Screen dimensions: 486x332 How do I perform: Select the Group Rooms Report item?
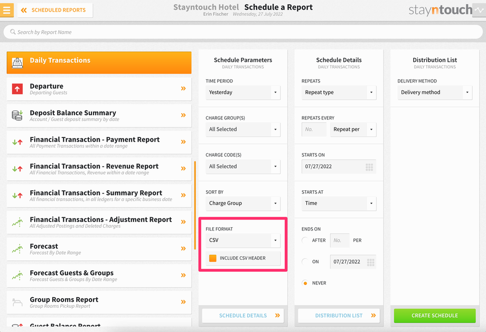pyautogui.click(x=99, y=302)
